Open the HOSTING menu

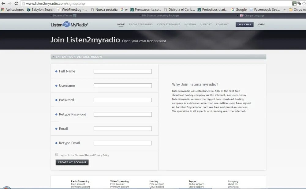tap(190, 25)
